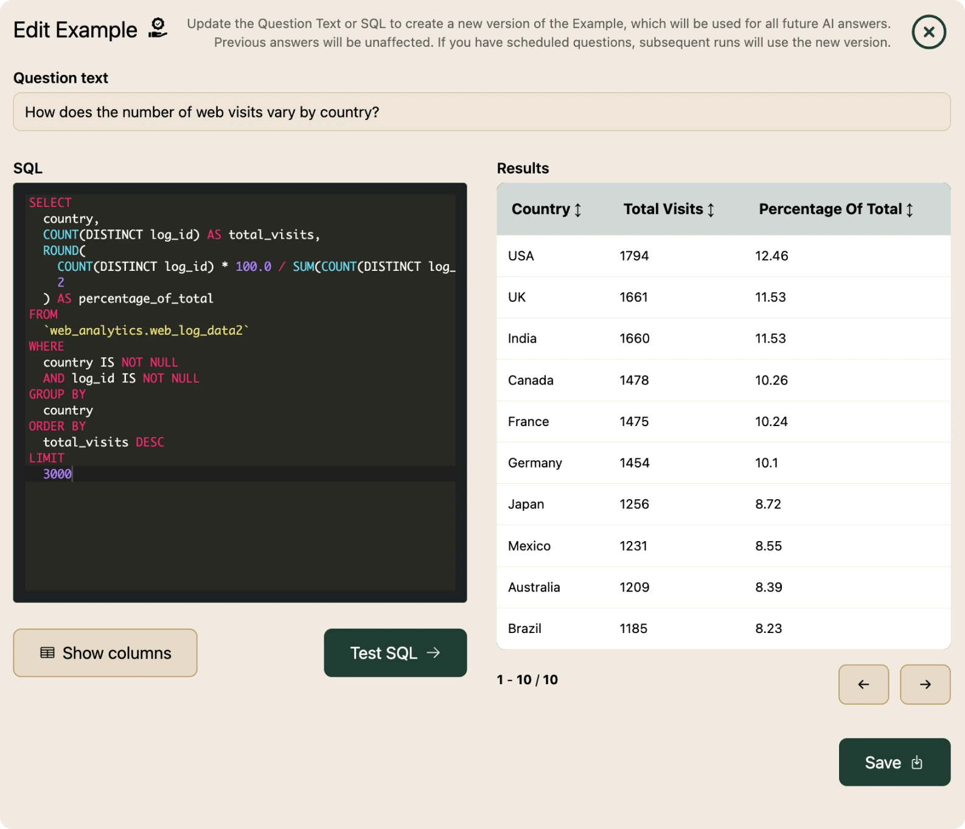Select the Canada country cell
This screenshot has height=829, width=965.
click(x=531, y=380)
